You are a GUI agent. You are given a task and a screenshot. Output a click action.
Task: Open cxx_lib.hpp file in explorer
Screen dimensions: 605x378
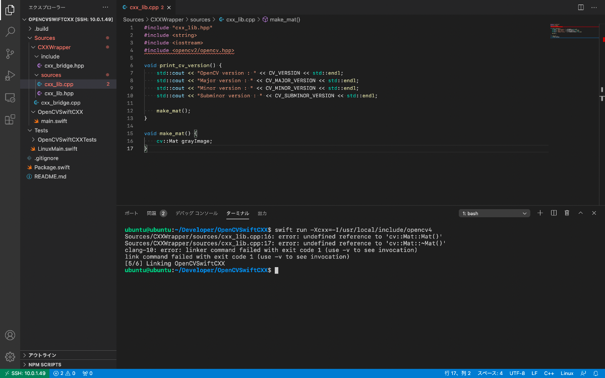pyautogui.click(x=59, y=93)
